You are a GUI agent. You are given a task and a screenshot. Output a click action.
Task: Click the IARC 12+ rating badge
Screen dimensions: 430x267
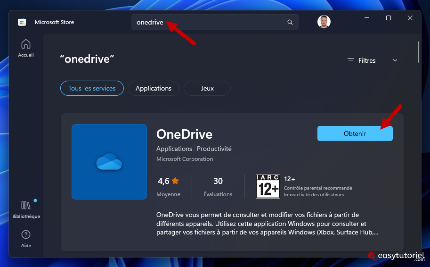(268, 186)
